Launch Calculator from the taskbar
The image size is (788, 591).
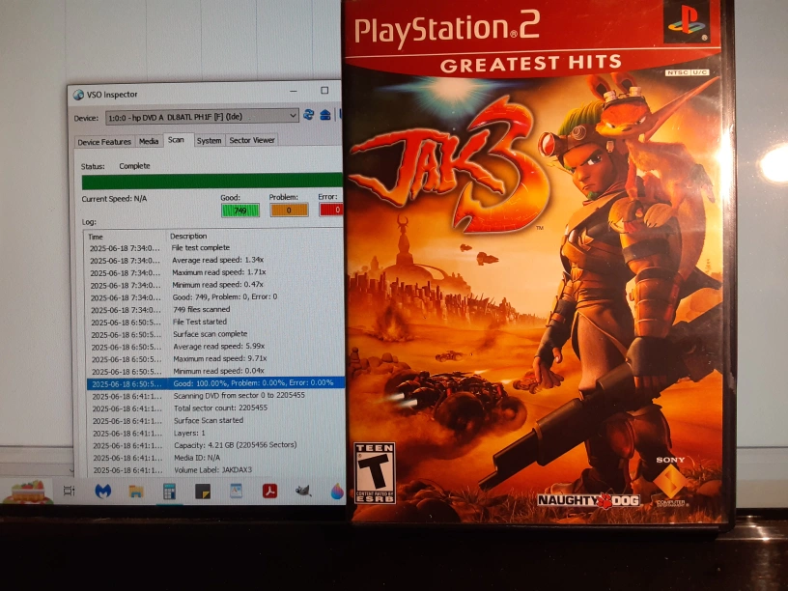(169, 491)
